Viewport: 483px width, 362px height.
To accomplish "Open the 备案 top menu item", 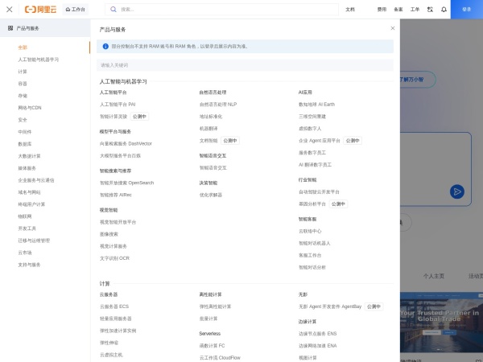I will tap(398, 10).
